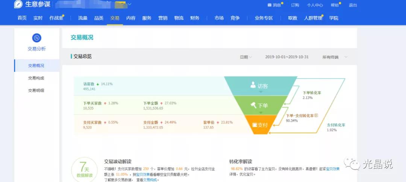
Task: Open 个人中心 in the header
Action: (315, 5)
